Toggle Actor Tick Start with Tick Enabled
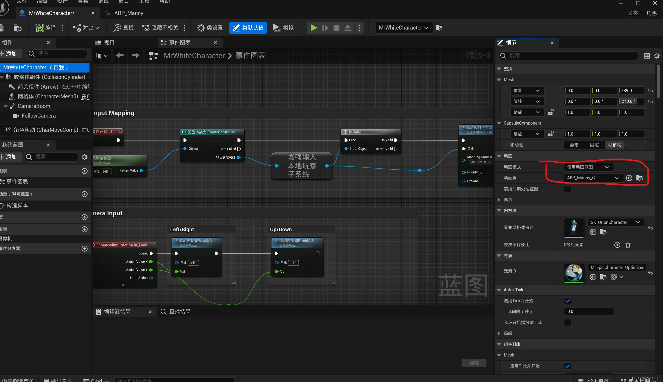The height and width of the screenshot is (382, 663). coord(567,301)
